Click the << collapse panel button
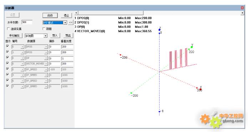 71,22
